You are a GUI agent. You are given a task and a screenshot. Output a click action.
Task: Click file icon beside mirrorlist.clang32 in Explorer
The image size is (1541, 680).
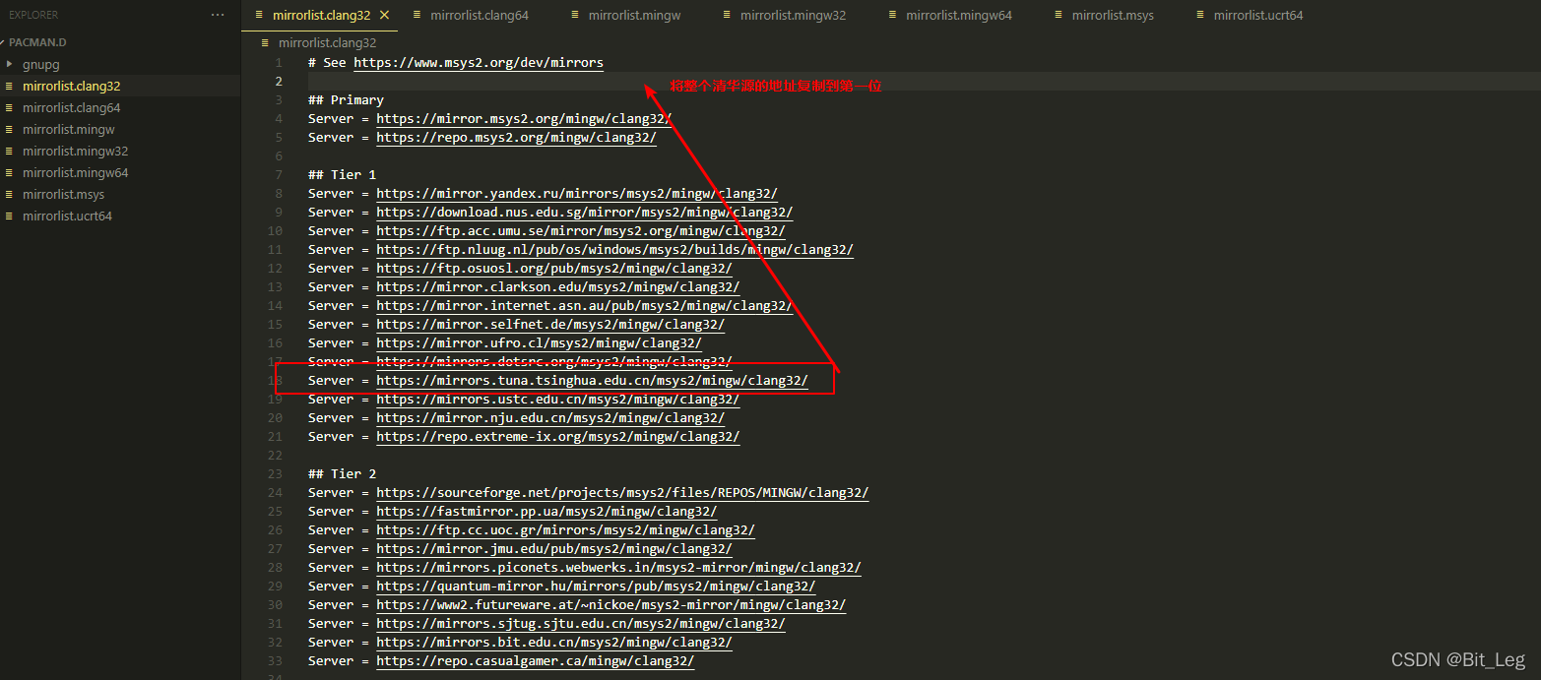click(x=10, y=86)
